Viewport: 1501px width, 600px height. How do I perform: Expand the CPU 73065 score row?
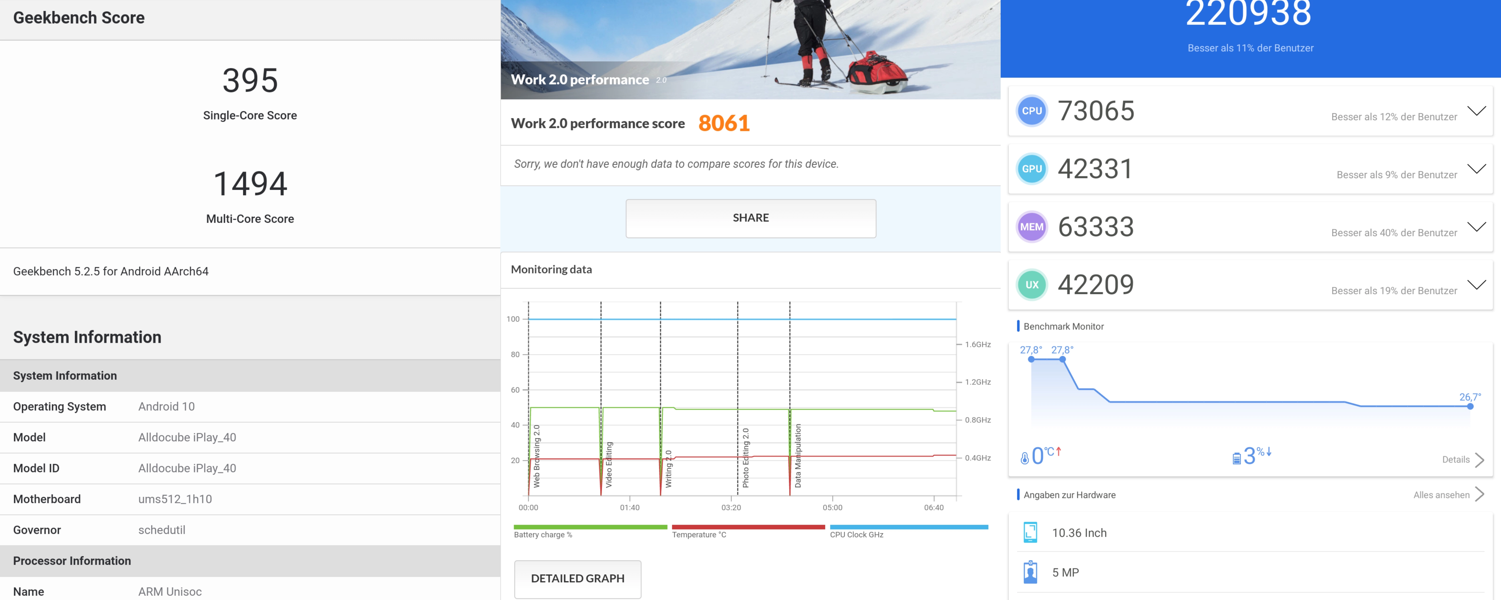pos(1476,111)
